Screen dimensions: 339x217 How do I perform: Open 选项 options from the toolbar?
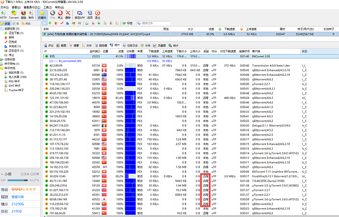click(x=90, y=15)
